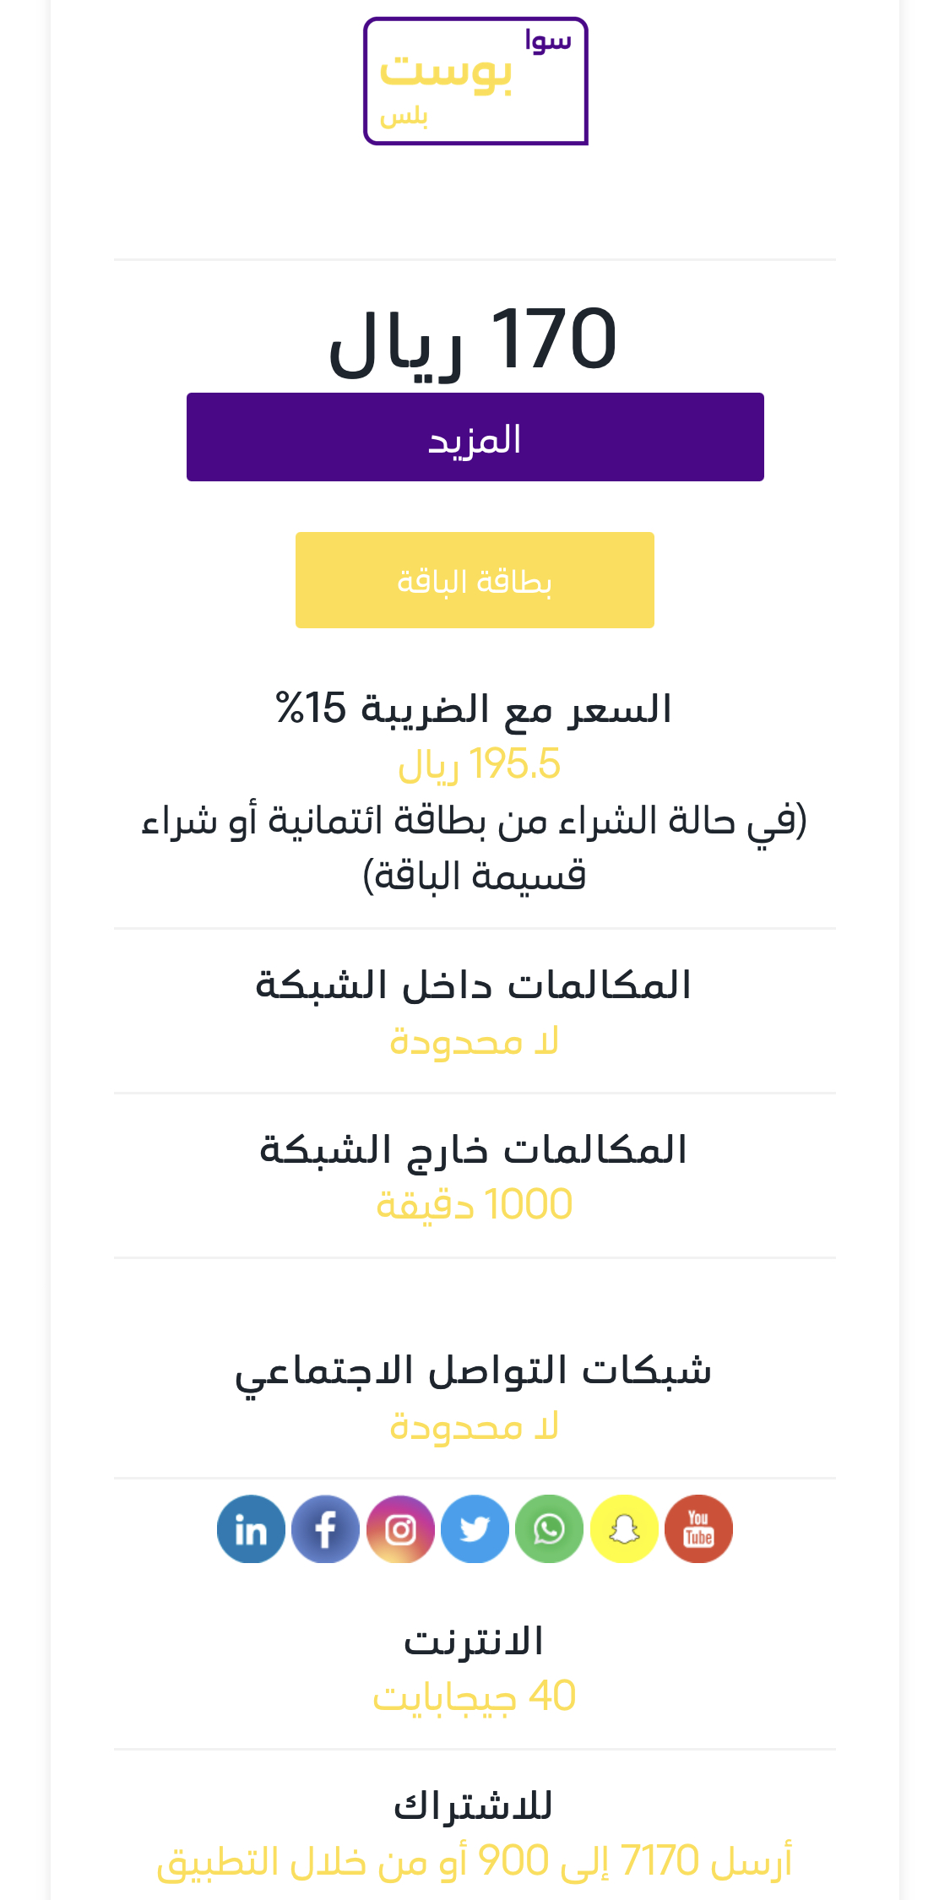Viewport: 950px width, 1900px height.
Task: Click المكالمات داخل الشبكة heading
Action: click(474, 985)
